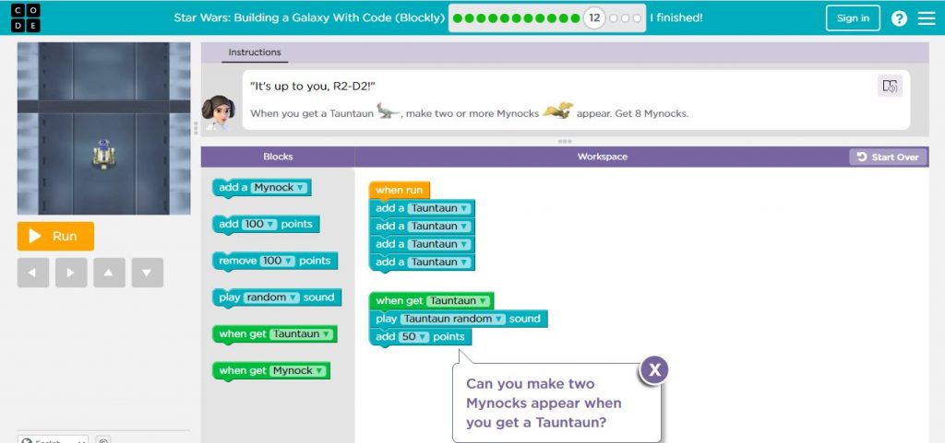Screen dimensions: 945x443
Task: Open the Tauntaun random sound dropdown
Action: pyautogui.click(x=452, y=320)
